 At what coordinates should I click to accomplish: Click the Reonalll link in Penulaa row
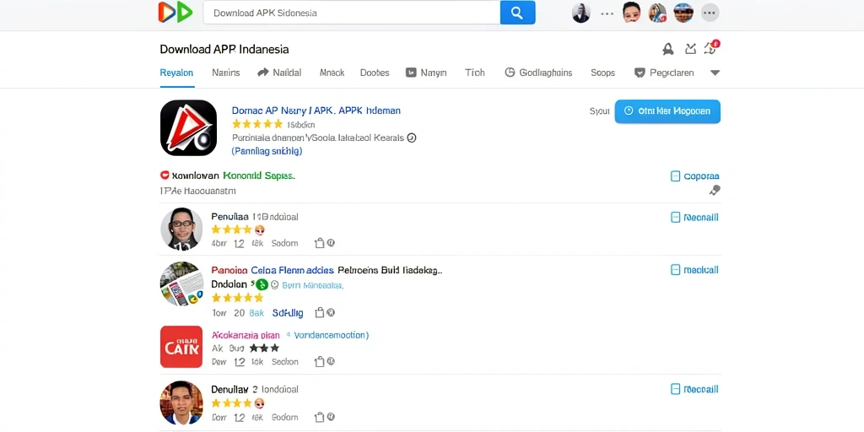pos(695,218)
